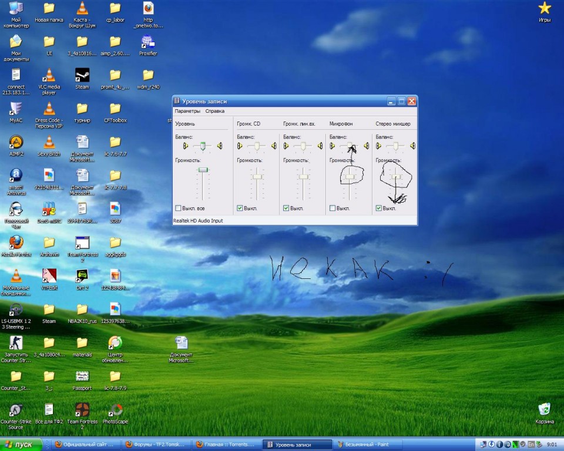The width and height of the screenshot is (564, 451).
Task: Click the 9:01 clock in tray
Action: point(552,445)
